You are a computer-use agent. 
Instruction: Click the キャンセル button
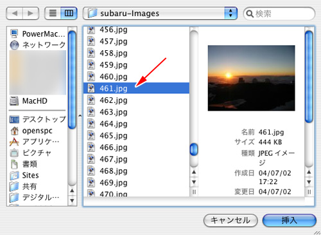230,220
